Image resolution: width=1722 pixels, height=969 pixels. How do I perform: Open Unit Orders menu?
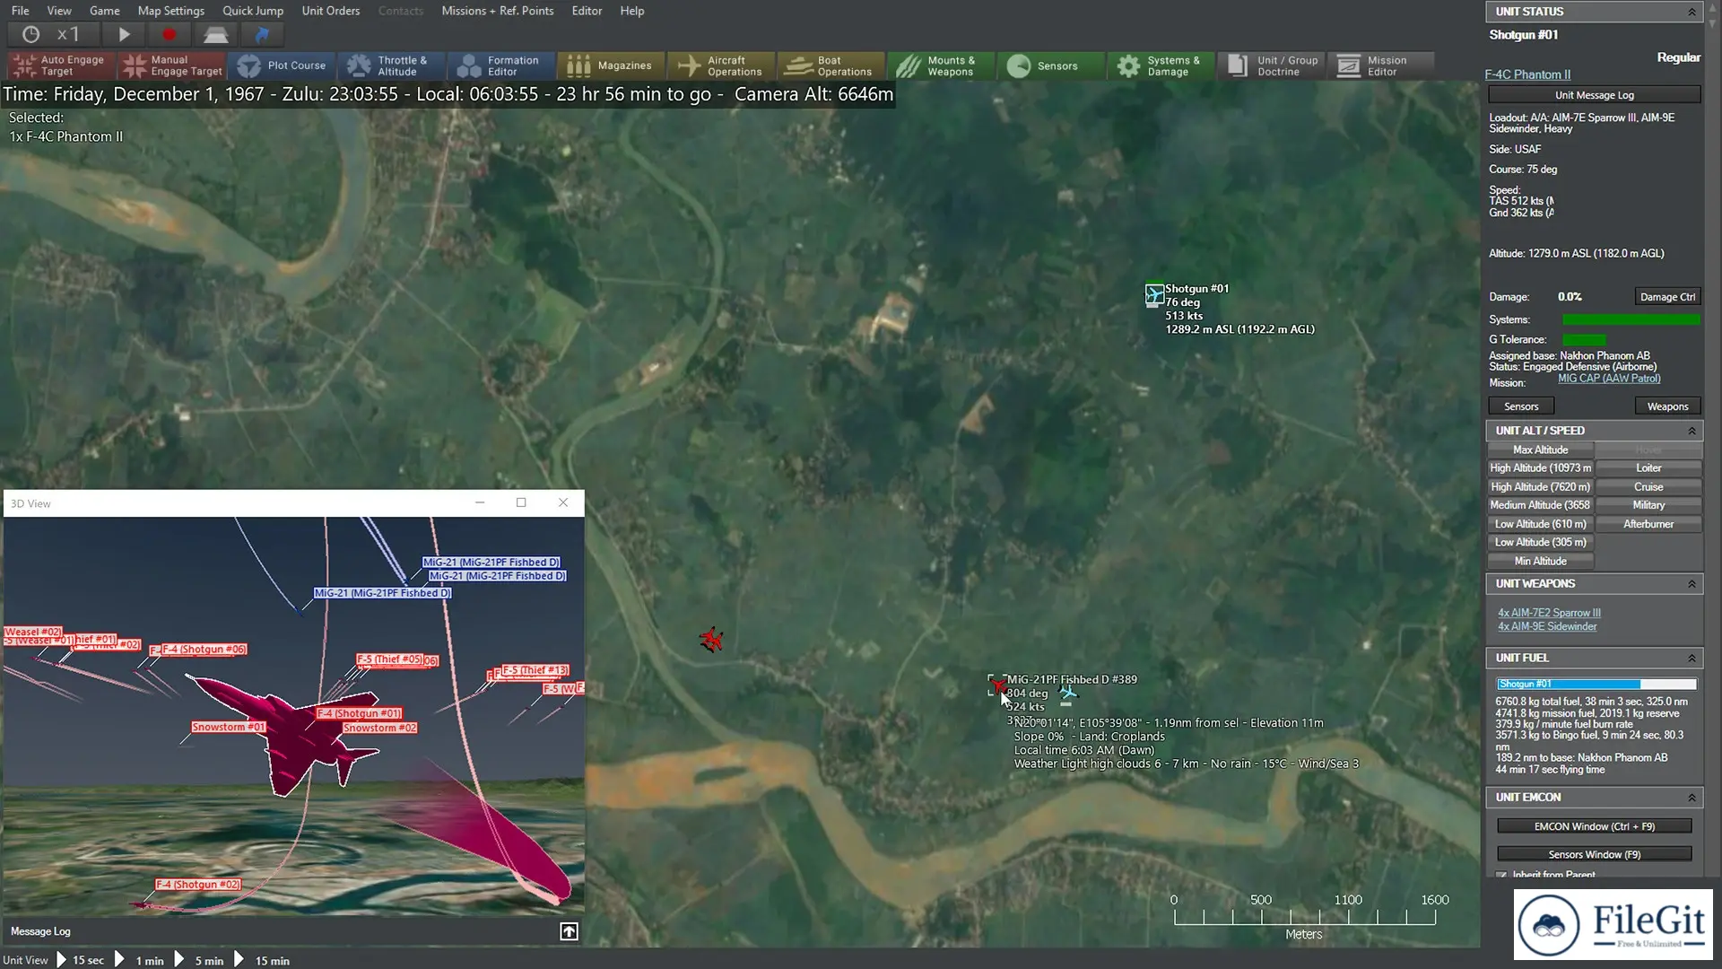[331, 11]
